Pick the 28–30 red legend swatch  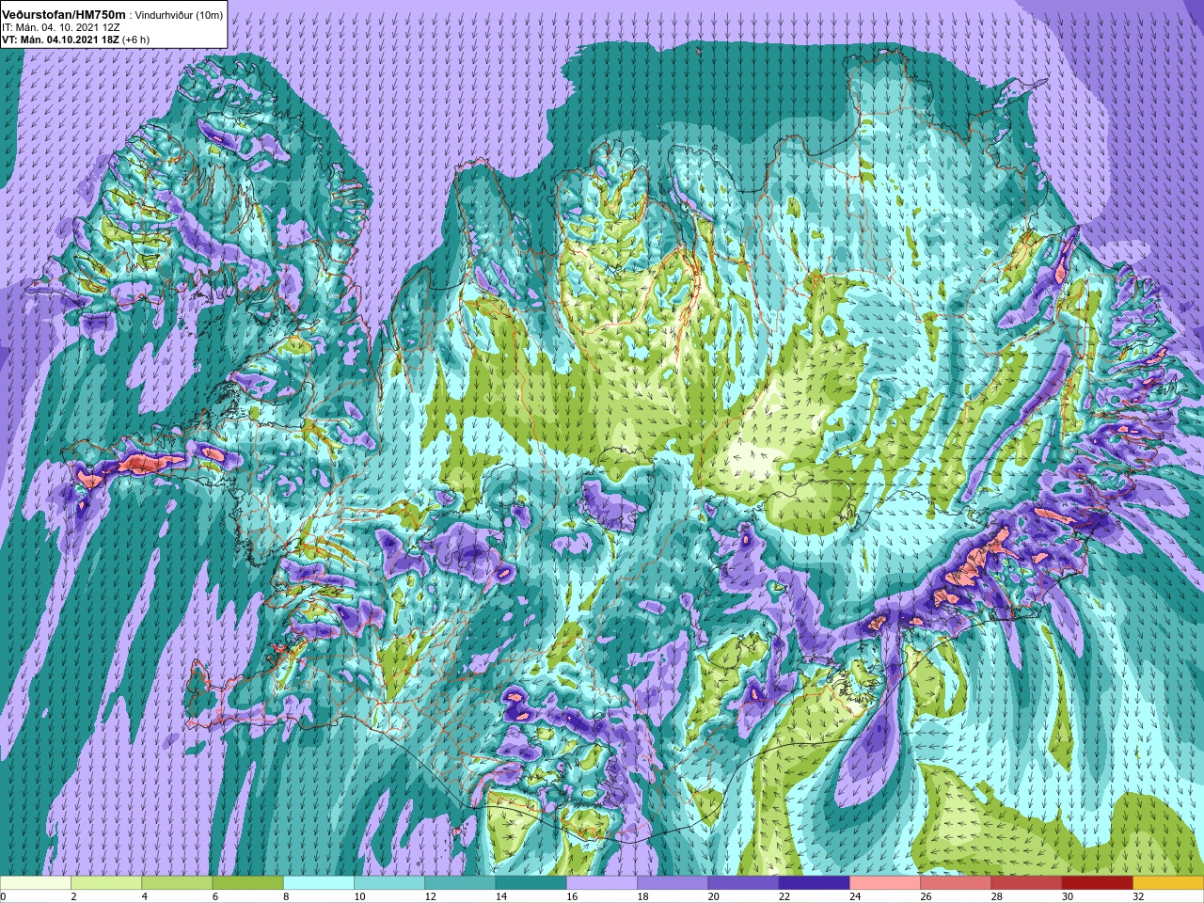[x=1026, y=883]
